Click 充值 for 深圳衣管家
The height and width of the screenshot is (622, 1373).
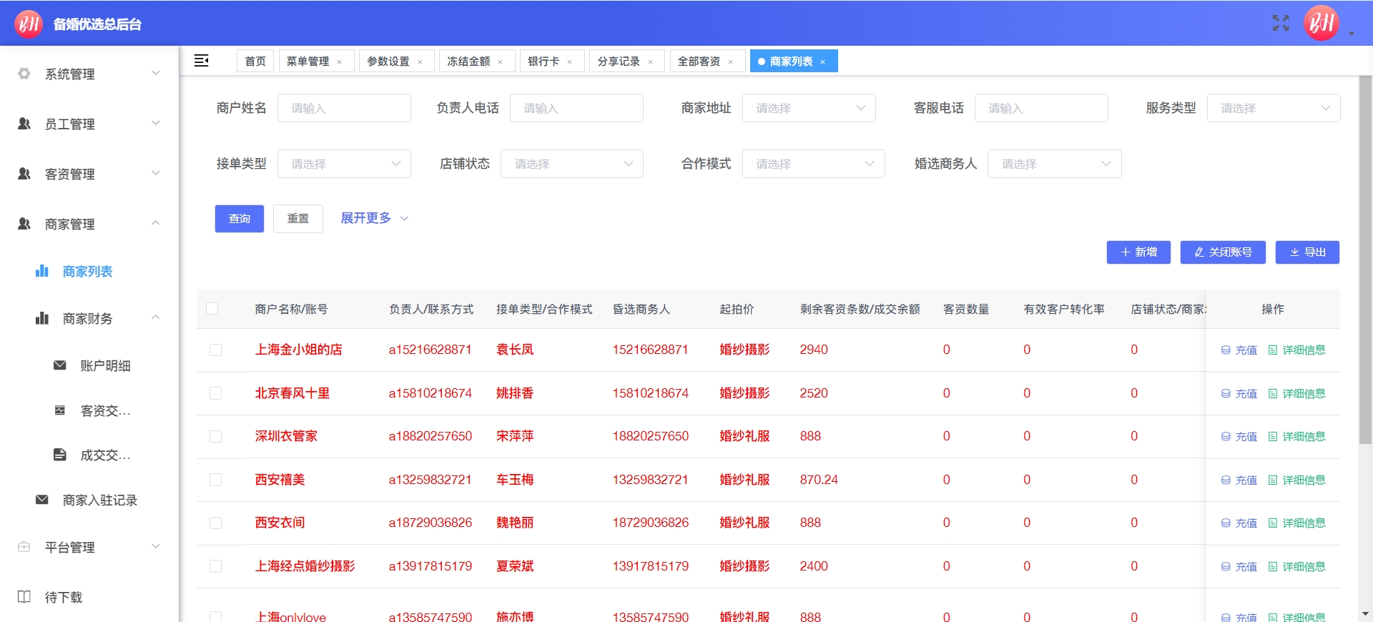coord(1239,436)
